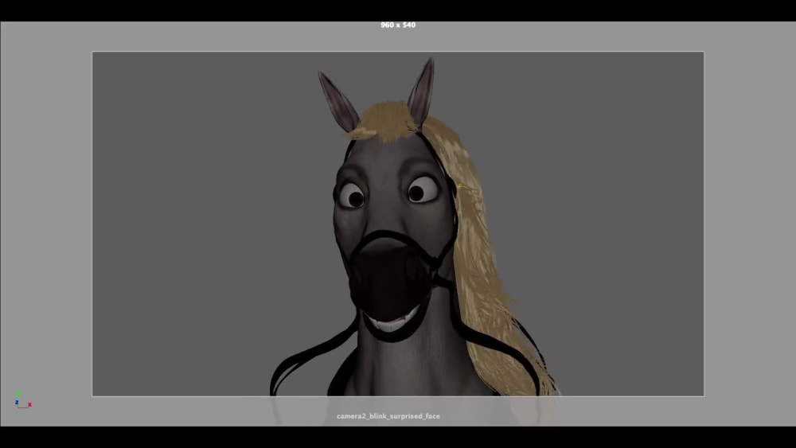
Task: Click the XYZ axis orientation gizmo
Action: (23, 400)
